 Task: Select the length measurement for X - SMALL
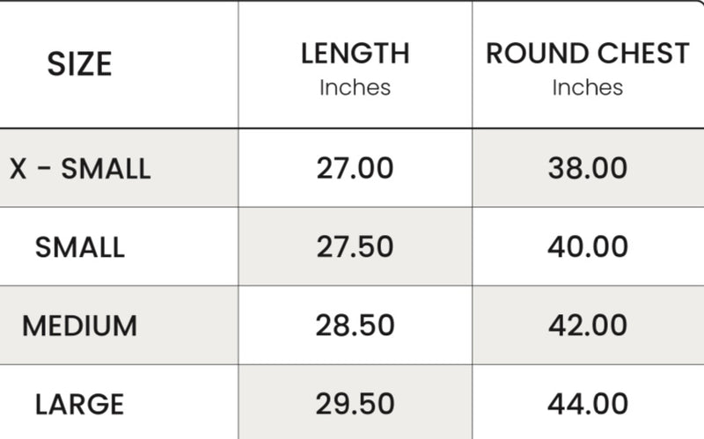click(355, 168)
